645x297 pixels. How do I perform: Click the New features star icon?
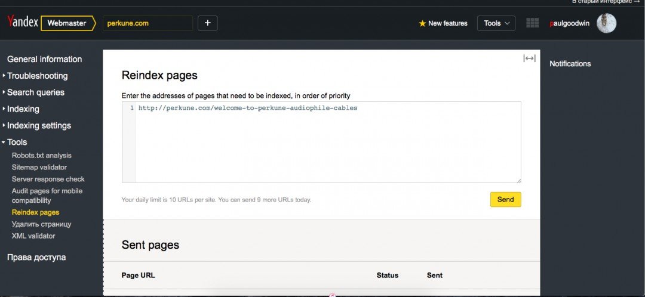click(422, 23)
